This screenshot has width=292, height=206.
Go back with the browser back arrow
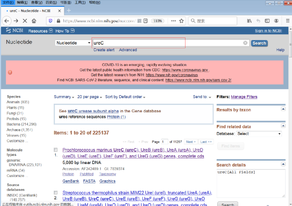(7, 21)
